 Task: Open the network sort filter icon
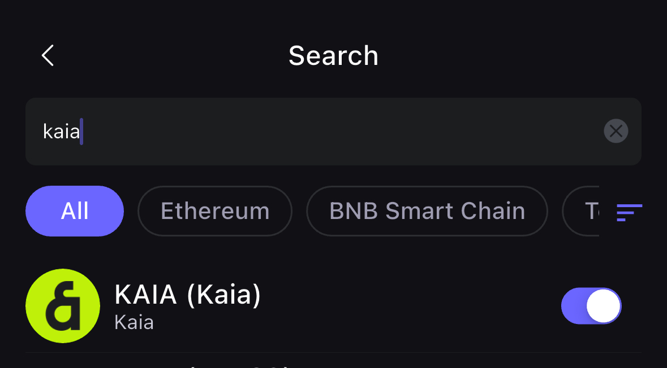(629, 212)
